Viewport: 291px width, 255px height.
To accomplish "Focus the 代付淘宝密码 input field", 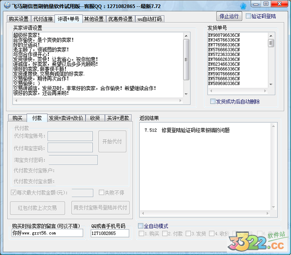I will pos(70,148).
